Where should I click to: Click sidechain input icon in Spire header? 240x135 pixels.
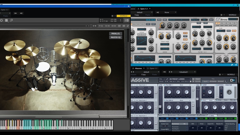pos(158,12)
